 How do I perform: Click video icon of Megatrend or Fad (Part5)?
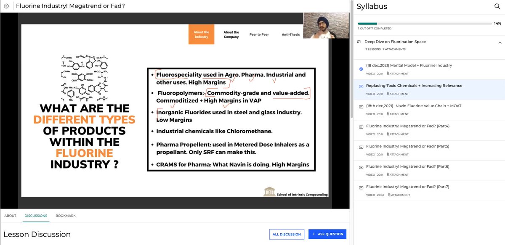(361, 147)
